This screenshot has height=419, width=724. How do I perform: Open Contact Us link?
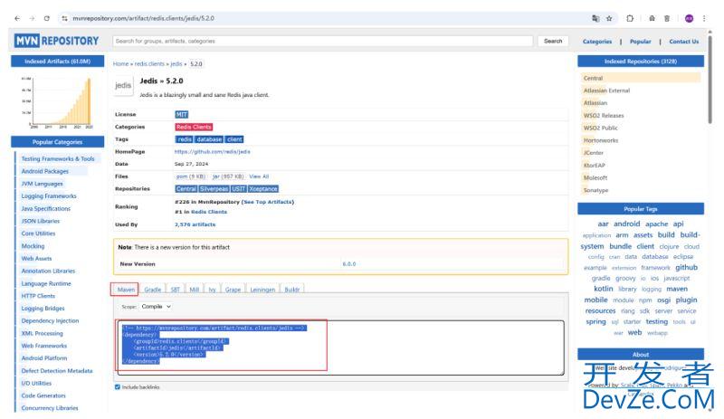[684, 42]
